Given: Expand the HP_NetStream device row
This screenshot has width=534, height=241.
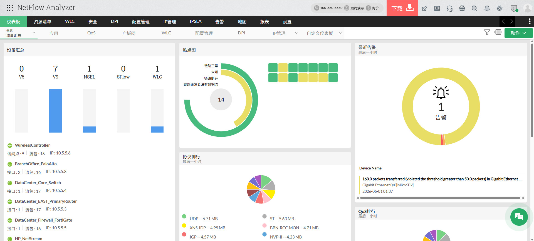Looking at the screenshot, I should 10,239.
